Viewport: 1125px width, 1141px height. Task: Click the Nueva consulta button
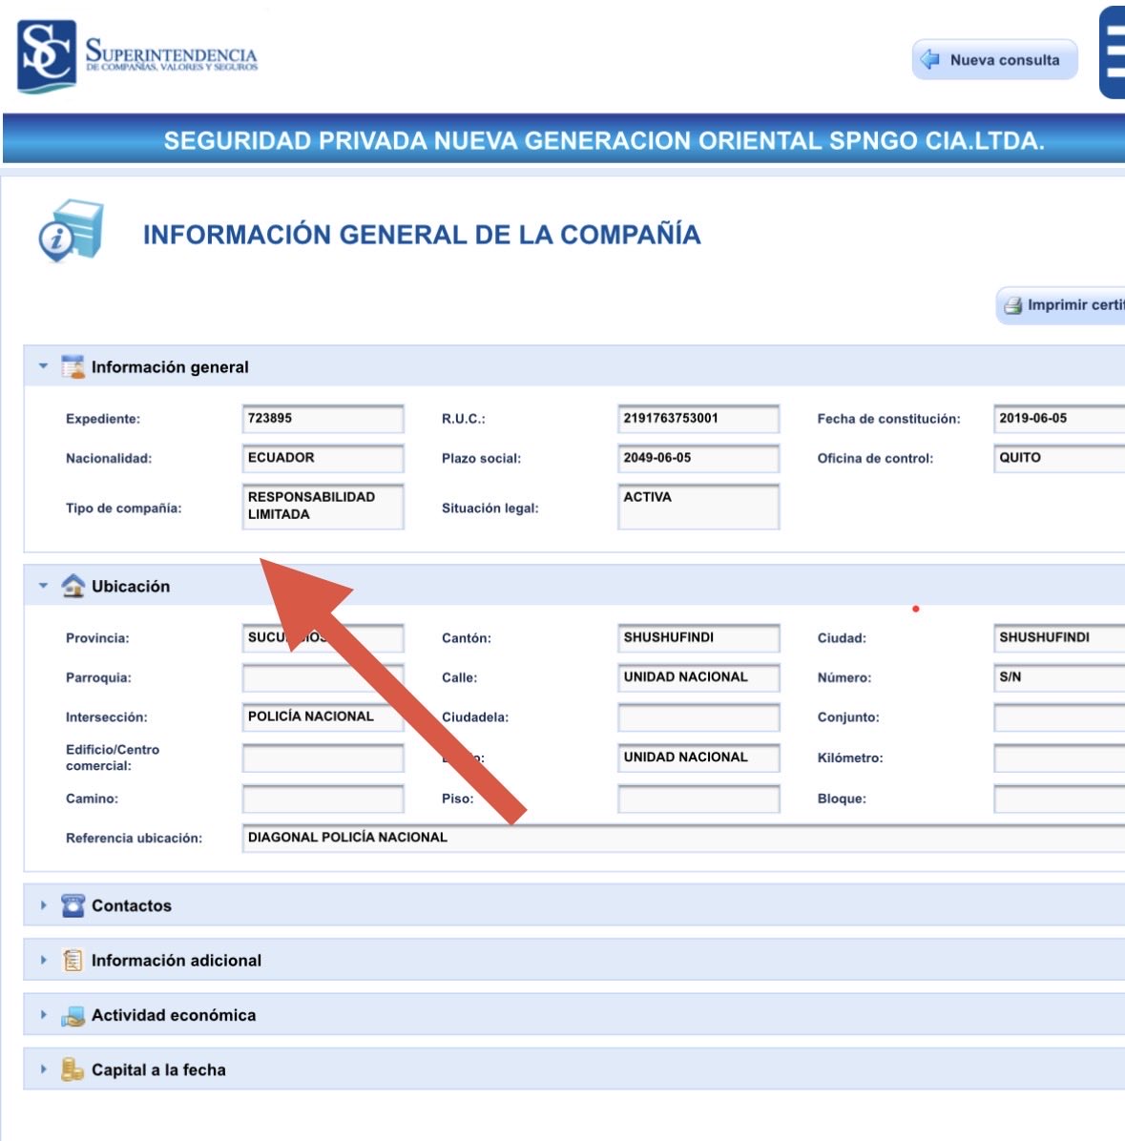[x=994, y=60]
